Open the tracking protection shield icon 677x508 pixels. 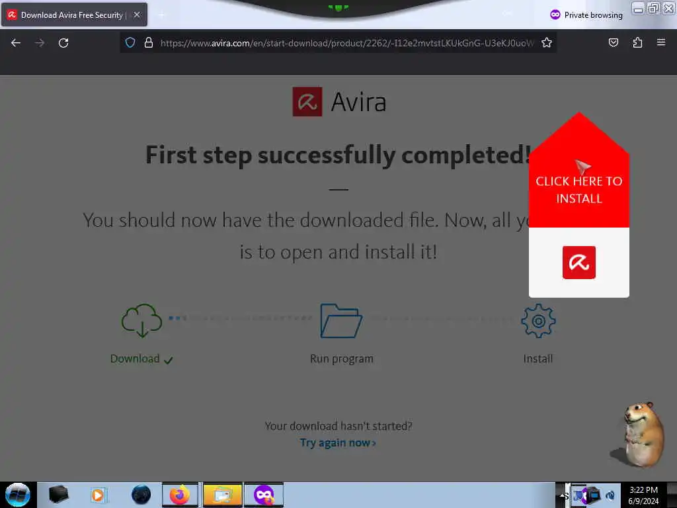(130, 42)
